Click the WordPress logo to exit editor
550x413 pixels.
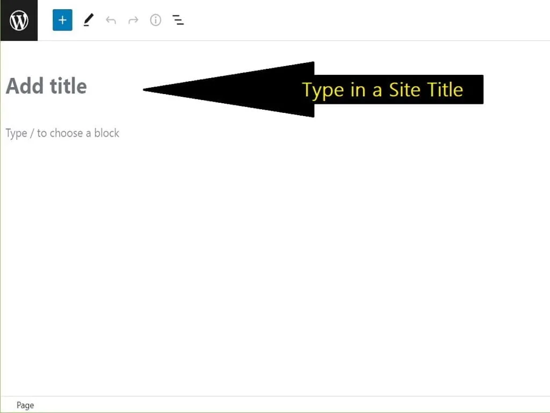pyautogui.click(x=19, y=20)
